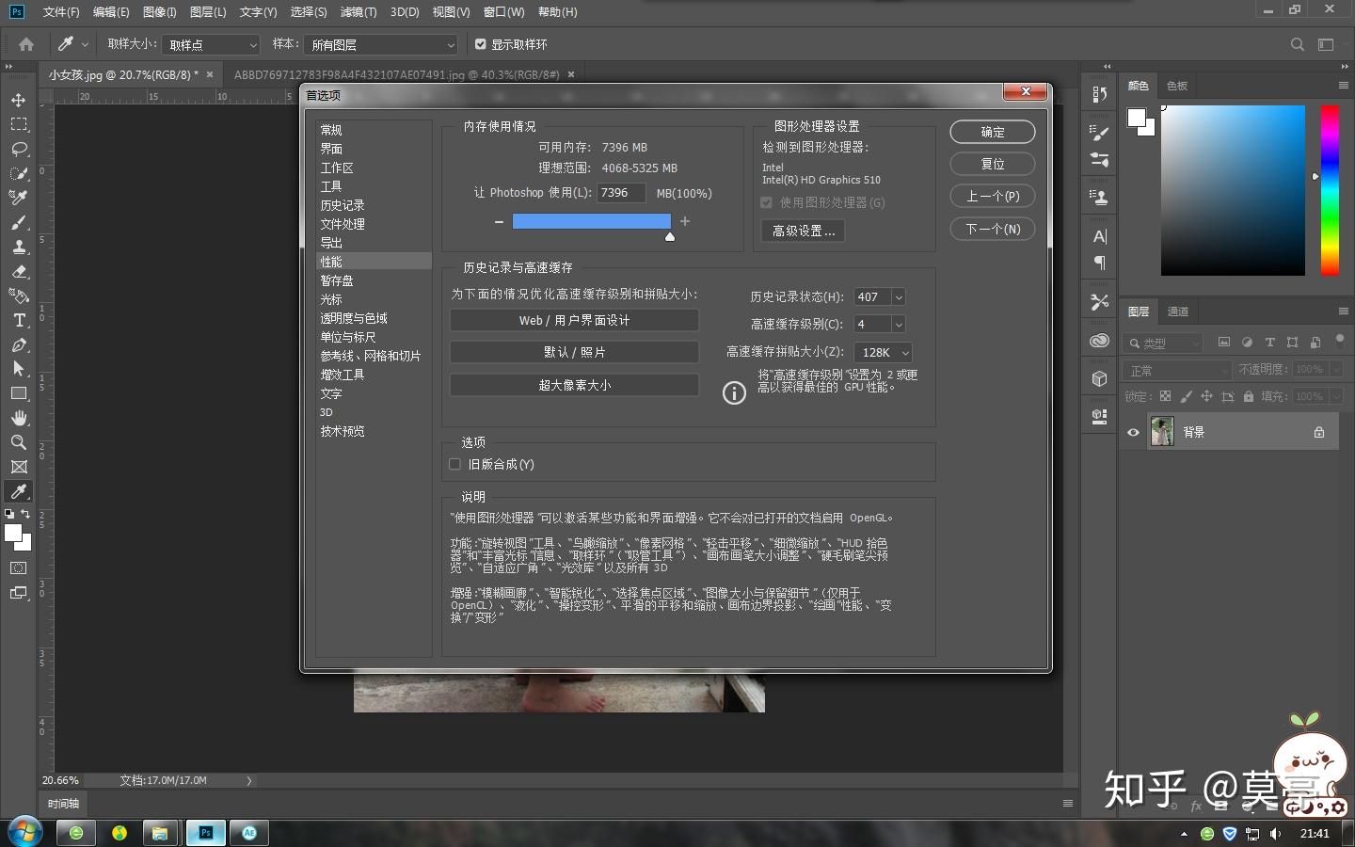Select the Eraser tool
Viewport: 1355px width, 847px height.
tap(19, 271)
